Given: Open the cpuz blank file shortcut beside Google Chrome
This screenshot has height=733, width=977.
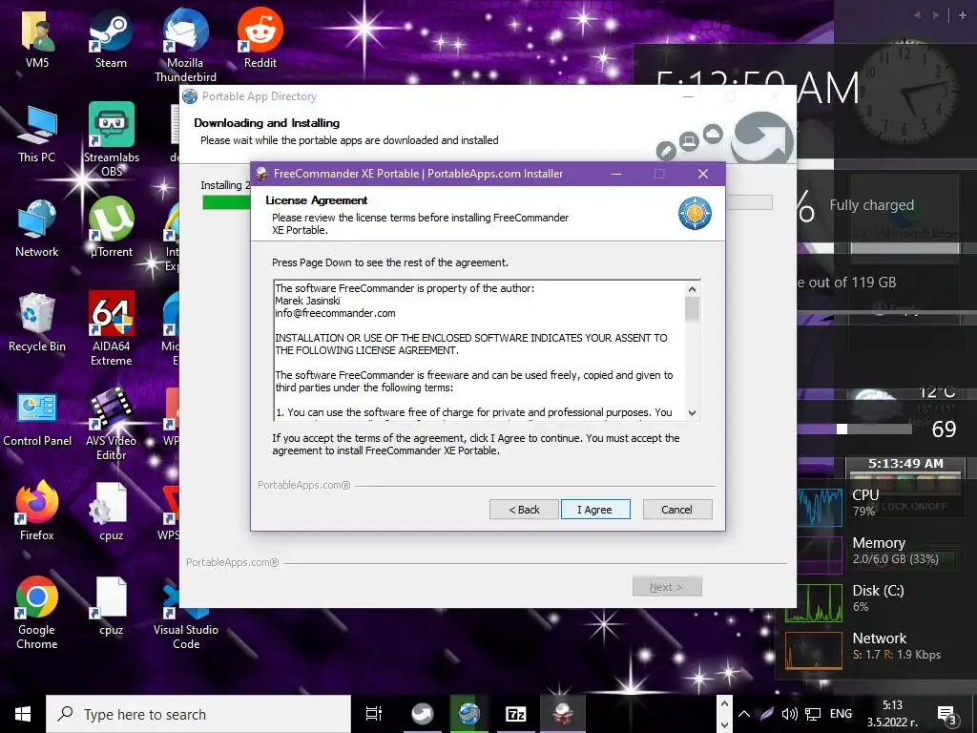Looking at the screenshot, I should [x=111, y=606].
